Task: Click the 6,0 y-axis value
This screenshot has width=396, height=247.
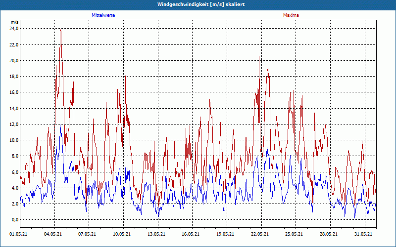Action: coord(15,172)
